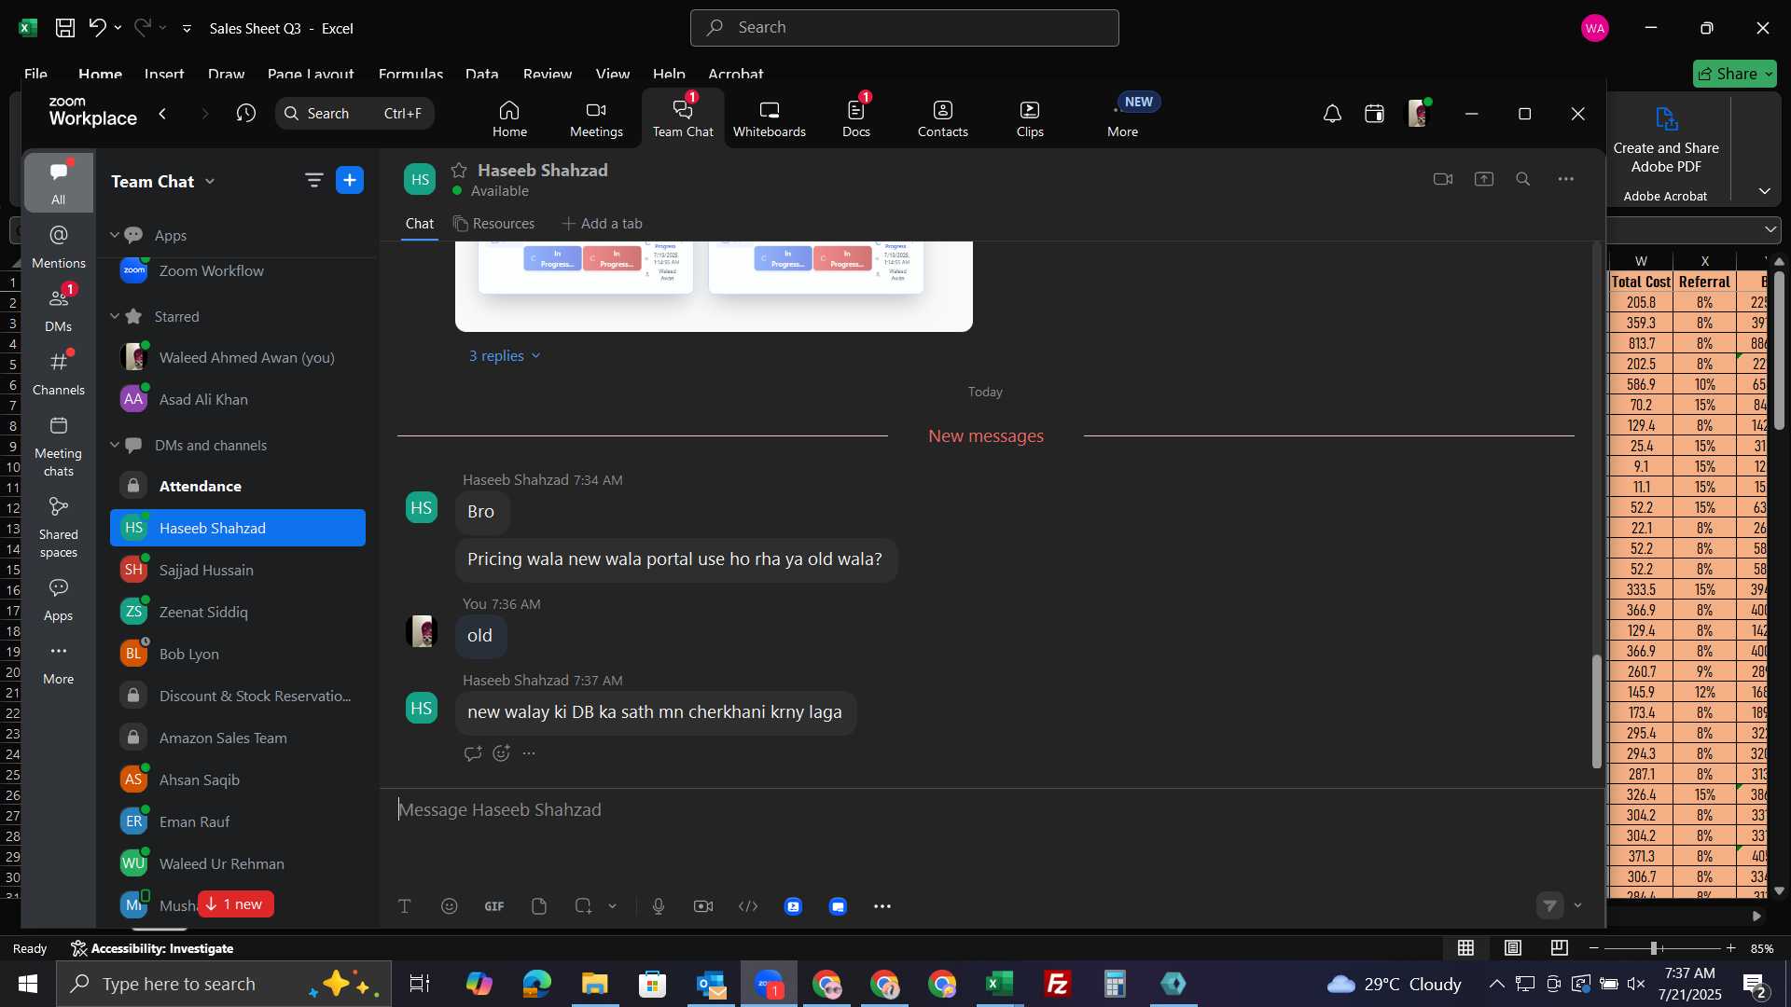Image resolution: width=1791 pixels, height=1007 pixels.
Task: Open Zoom Workflow app chat
Action: [x=238, y=271]
